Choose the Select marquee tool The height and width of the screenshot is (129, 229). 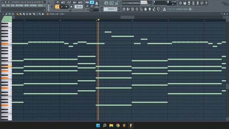click(x=36, y=14)
